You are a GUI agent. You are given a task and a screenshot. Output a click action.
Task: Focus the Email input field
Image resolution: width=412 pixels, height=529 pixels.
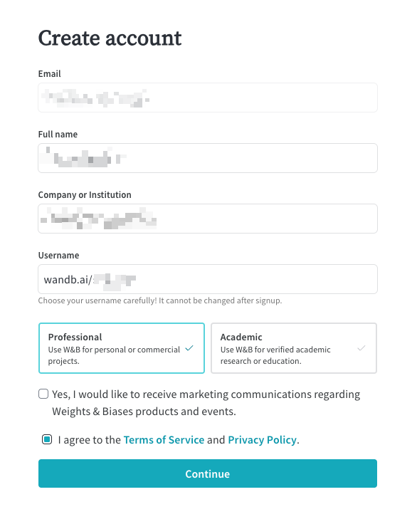208,98
